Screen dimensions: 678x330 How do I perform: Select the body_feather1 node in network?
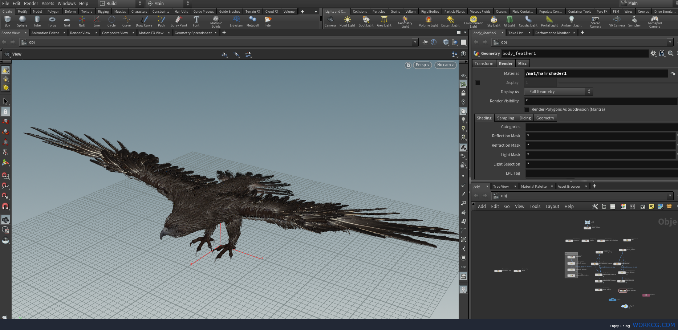click(x=622, y=291)
